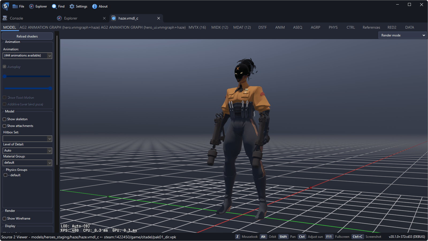Click the Z Mouselook key hint
The width and height of the screenshot is (428, 241).
click(x=247, y=237)
